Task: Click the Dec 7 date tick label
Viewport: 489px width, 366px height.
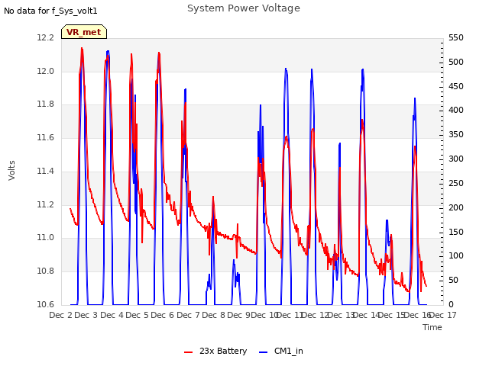Action: pos(188,315)
